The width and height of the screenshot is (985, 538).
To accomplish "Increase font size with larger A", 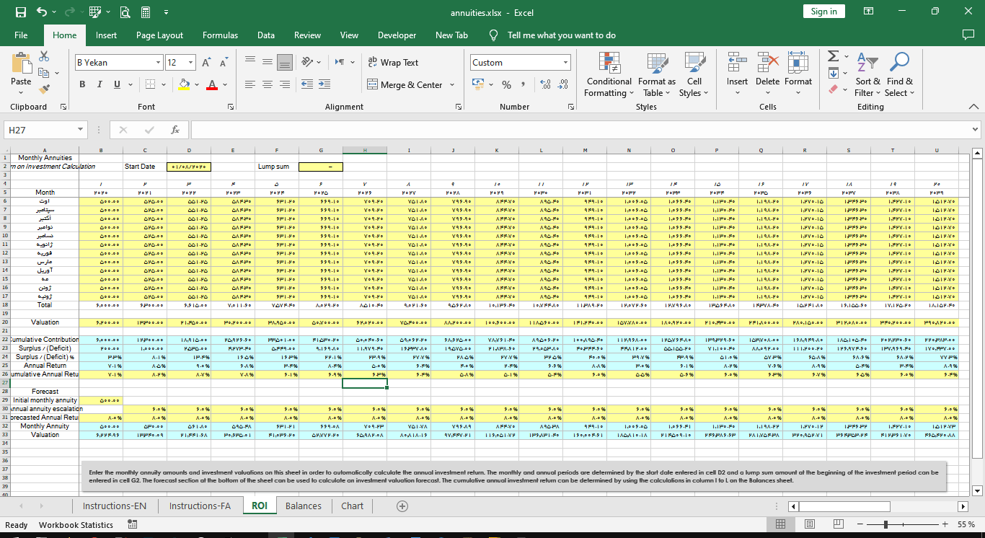I will click(x=206, y=63).
